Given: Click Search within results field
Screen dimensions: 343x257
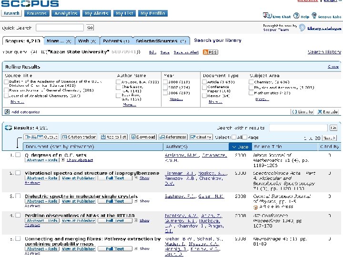Looking at the screenshot, I should (298, 128).
